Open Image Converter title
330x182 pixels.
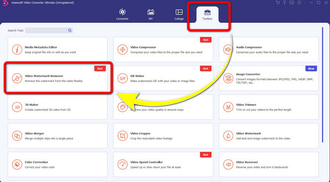point(248,74)
